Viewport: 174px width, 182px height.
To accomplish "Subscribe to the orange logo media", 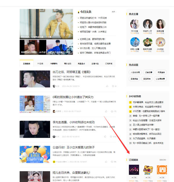I will pos(162,177).
